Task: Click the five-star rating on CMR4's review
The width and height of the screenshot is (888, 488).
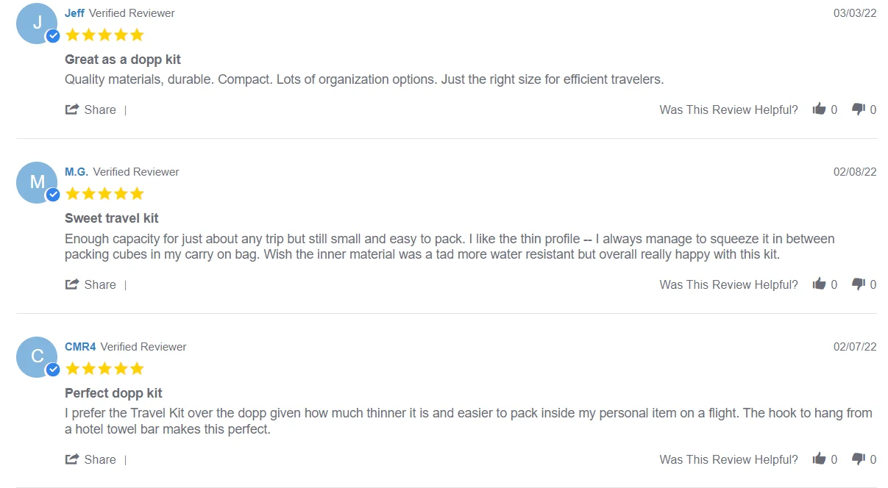Action: click(104, 368)
